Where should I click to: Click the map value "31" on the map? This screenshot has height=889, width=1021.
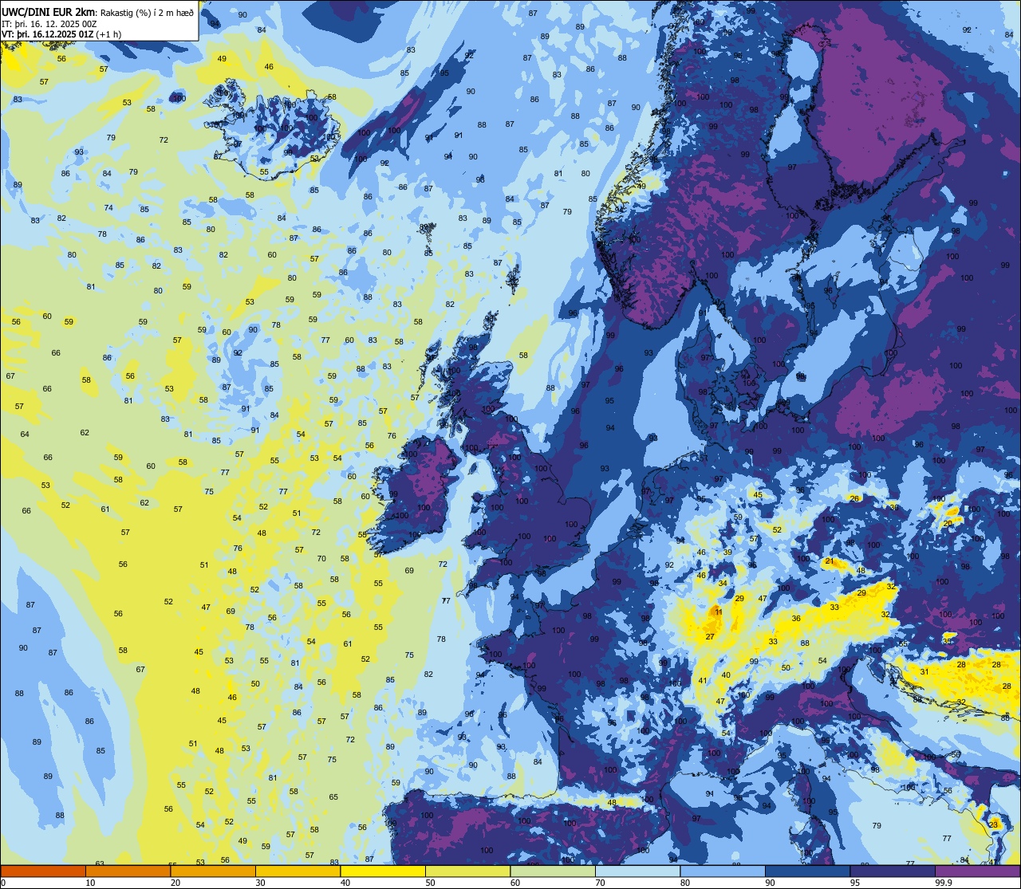click(924, 671)
